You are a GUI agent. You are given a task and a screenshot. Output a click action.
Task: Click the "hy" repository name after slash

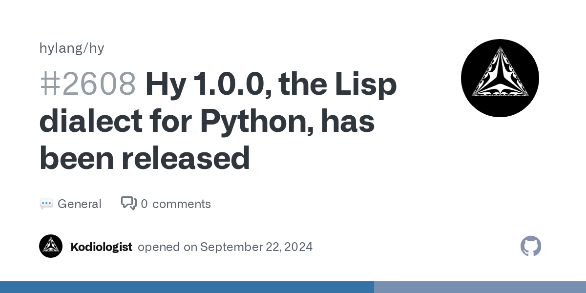point(98,48)
